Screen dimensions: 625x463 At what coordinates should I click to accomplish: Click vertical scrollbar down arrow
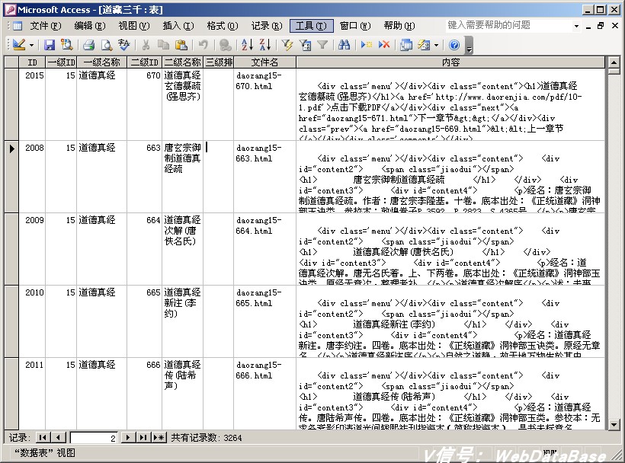[614, 424]
